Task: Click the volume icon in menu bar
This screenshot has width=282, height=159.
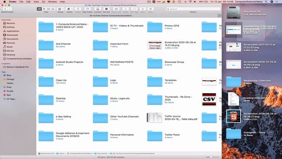Action: tap(195, 2)
